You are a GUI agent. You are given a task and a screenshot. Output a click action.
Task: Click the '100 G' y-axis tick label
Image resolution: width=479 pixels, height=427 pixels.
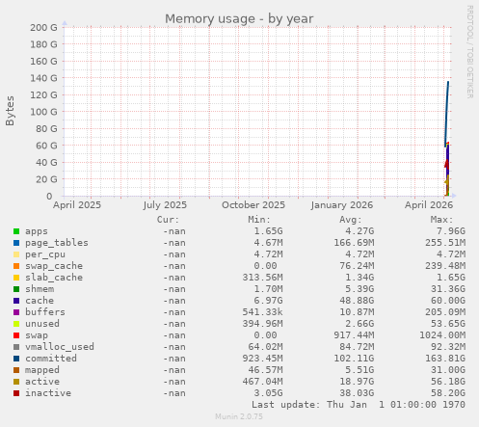[43, 112]
